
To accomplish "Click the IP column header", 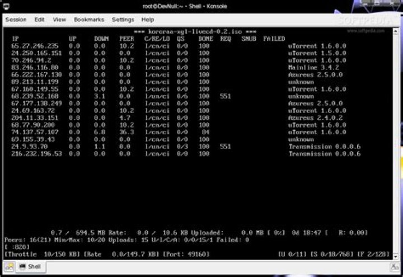I will 16,39.
